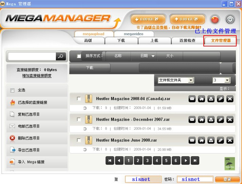Click the zip archive icon of 2008-04 (Canada).rar

click(x=88, y=99)
